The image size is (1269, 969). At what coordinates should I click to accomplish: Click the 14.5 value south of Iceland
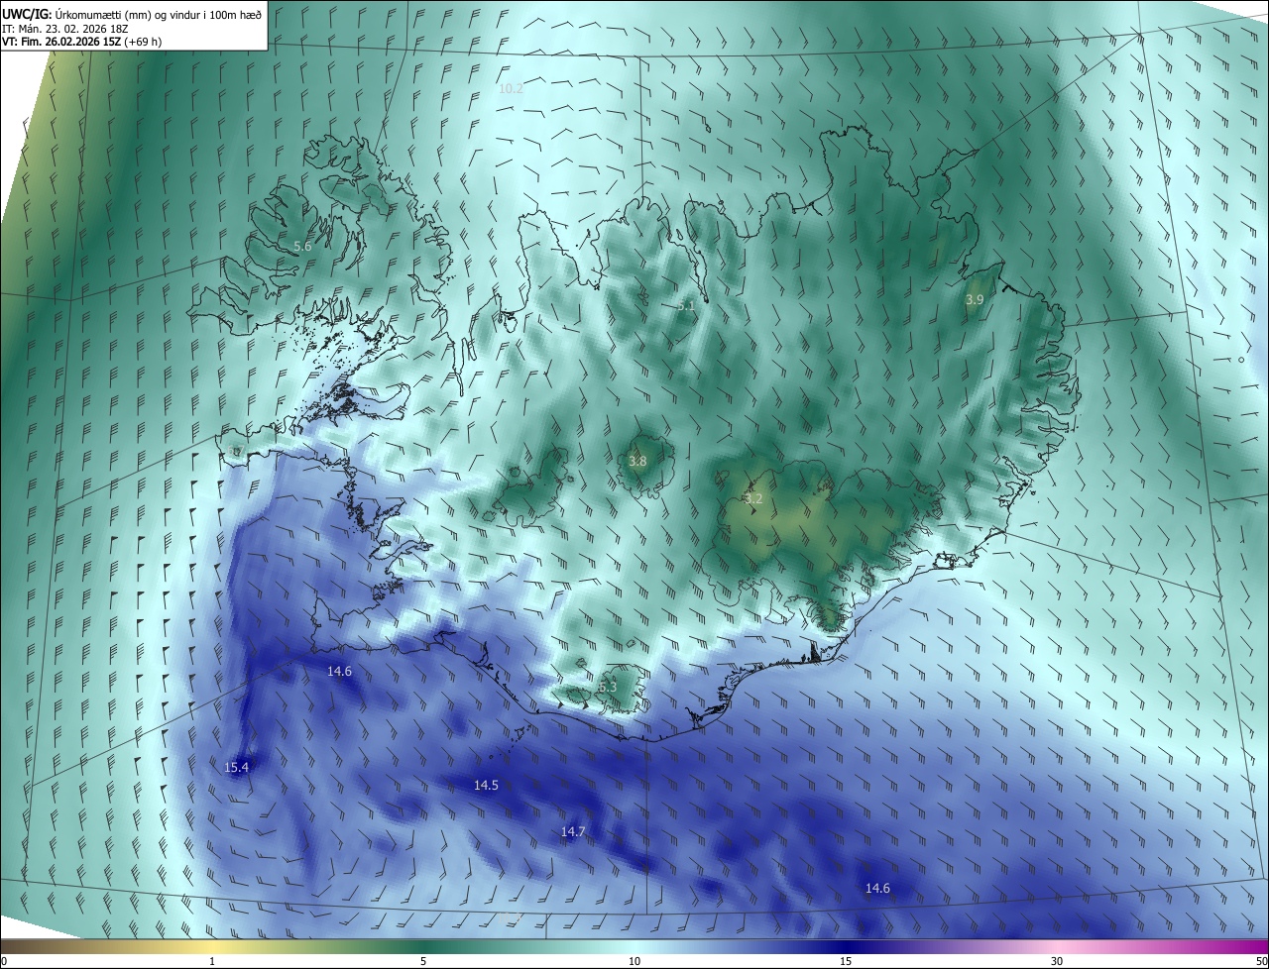click(486, 785)
